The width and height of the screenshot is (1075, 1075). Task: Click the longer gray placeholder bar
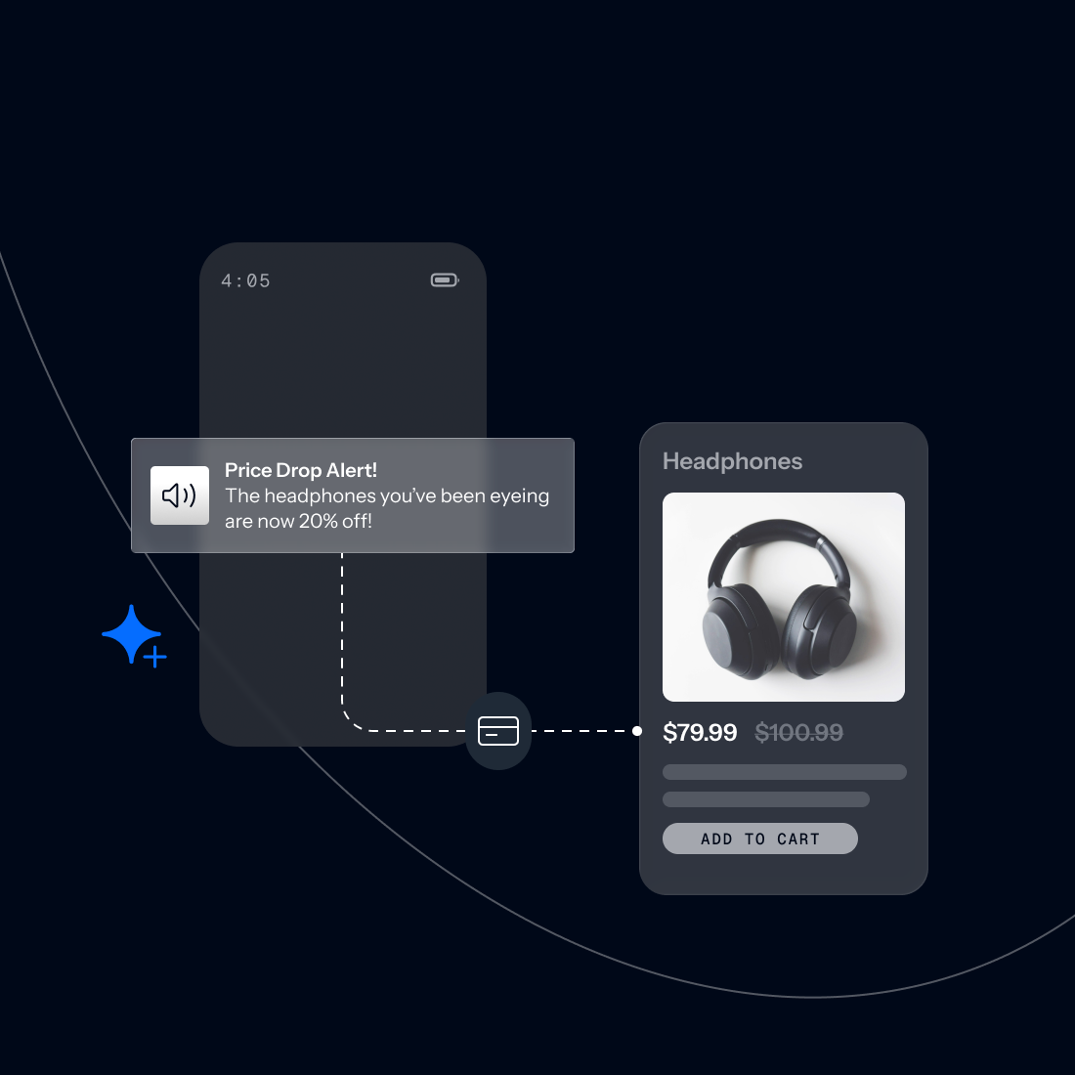click(784, 772)
